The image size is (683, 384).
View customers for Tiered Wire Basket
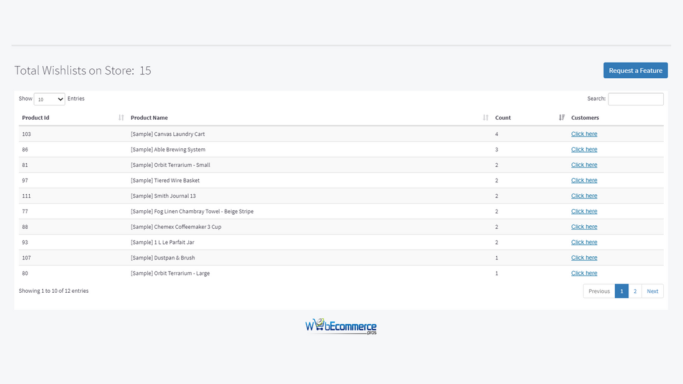pyautogui.click(x=584, y=181)
